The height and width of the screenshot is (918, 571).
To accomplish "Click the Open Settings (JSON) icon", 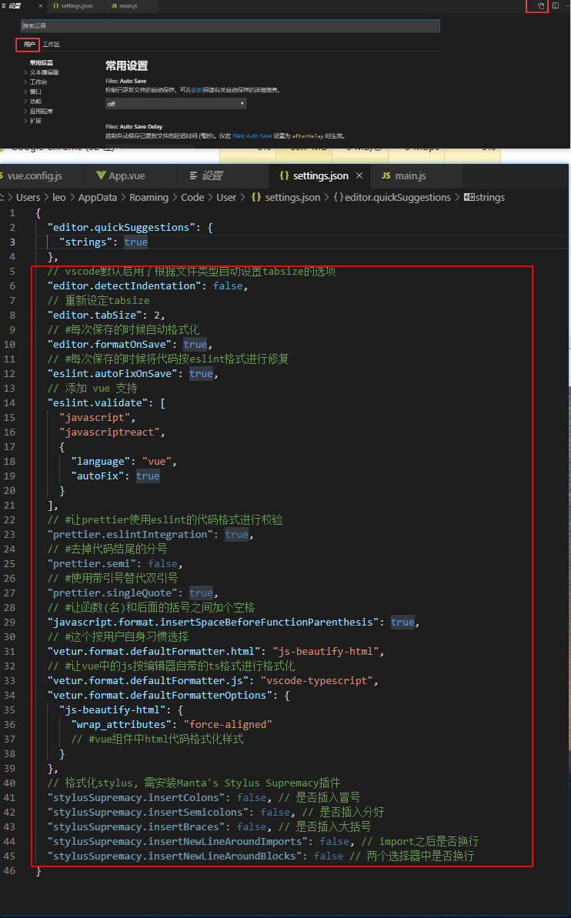I will [x=541, y=6].
